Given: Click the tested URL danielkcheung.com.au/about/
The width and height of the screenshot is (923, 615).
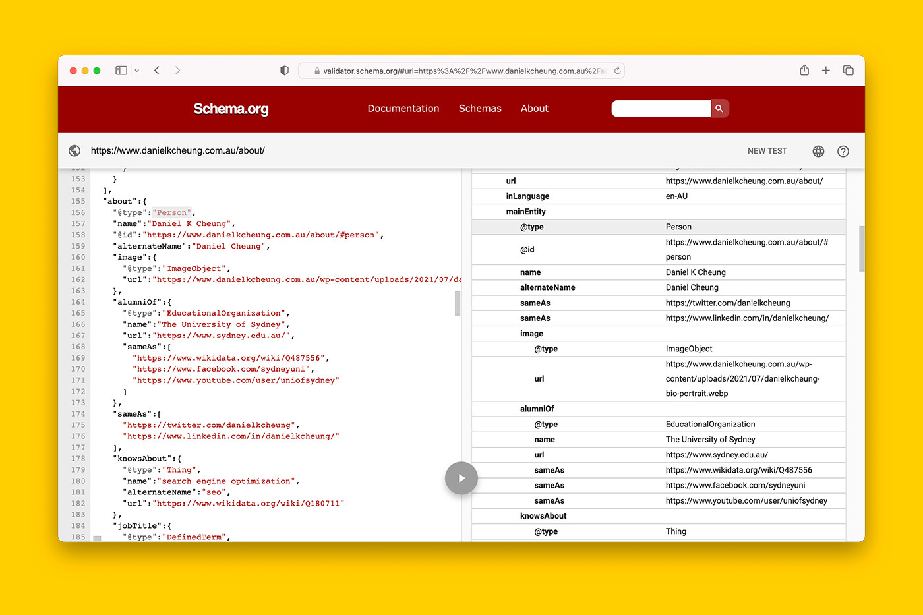Looking at the screenshot, I should pyautogui.click(x=178, y=151).
